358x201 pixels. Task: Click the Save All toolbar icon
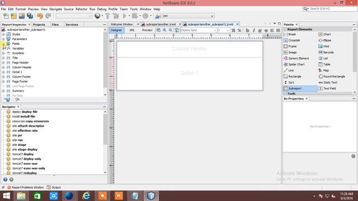click(x=30, y=16)
